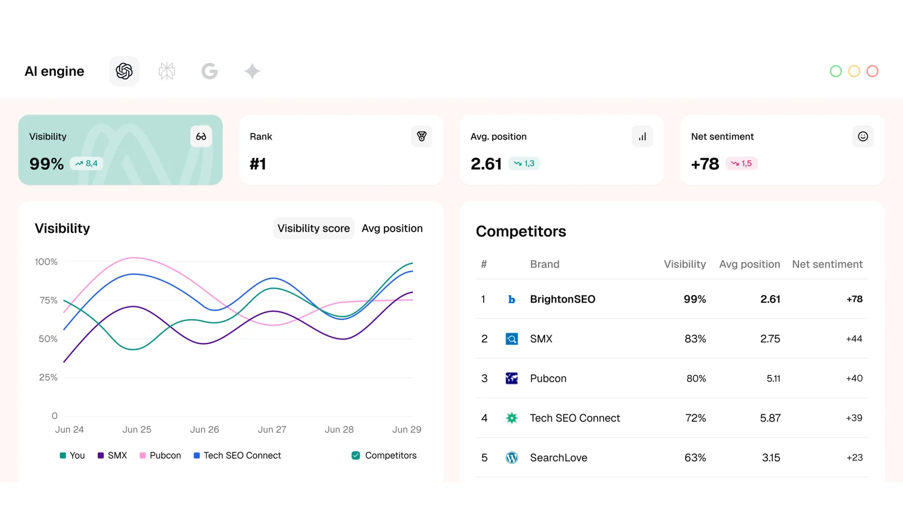Viewport: 903px width, 526px height.
Task: Switch to the Avg position tab
Action: (392, 228)
